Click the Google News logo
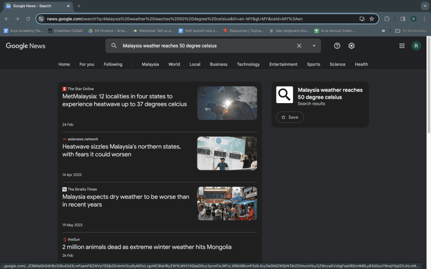The height and width of the screenshot is (269, 431). click(x=26, y=46)
